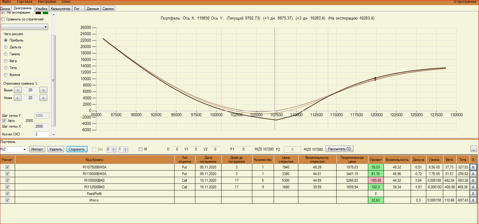Increase the Ниже chart percent with right arrow

(43, 98)
